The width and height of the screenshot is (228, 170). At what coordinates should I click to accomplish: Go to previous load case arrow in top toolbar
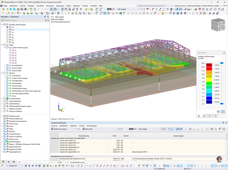(x=142, y=9)
